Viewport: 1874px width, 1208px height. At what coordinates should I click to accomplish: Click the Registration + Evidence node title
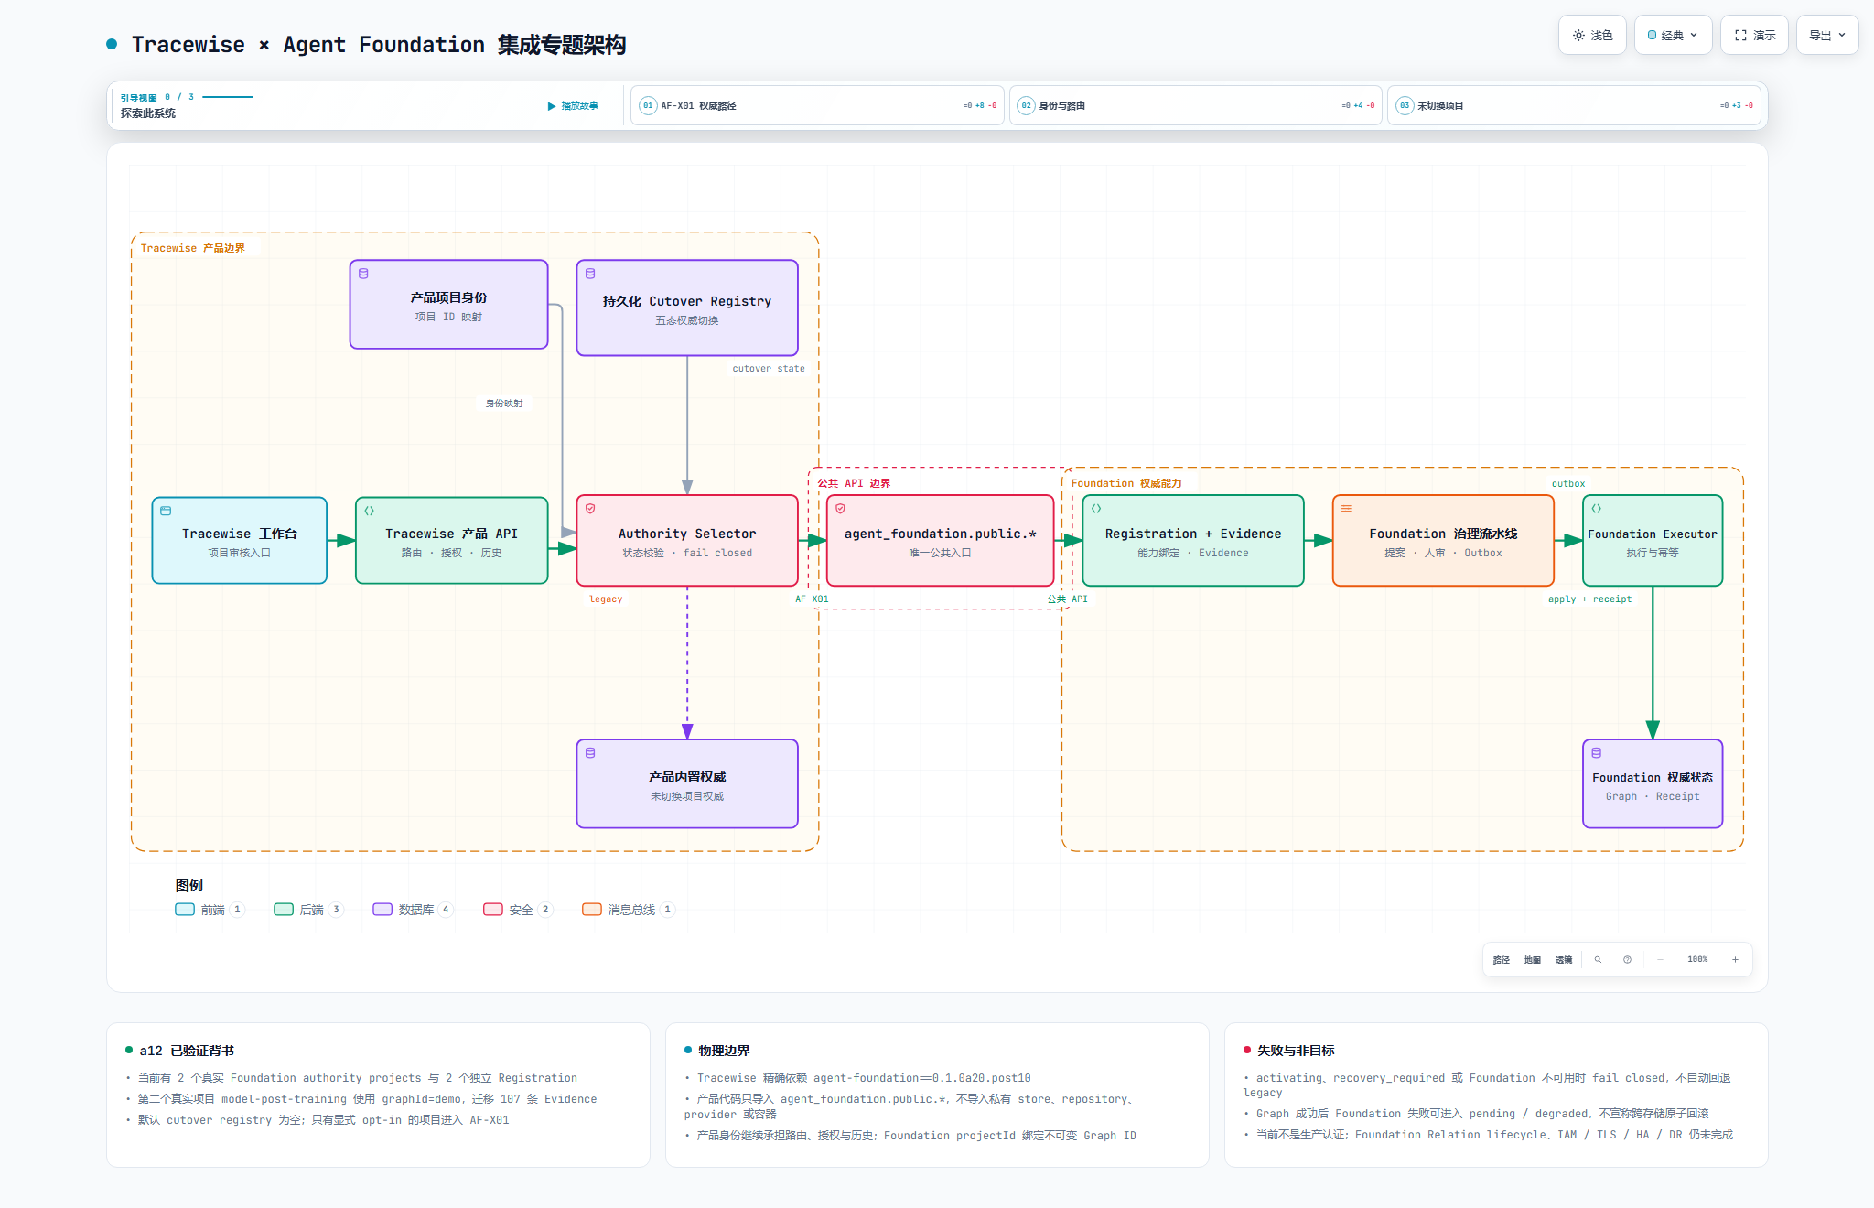click(x=1193, y=534)
